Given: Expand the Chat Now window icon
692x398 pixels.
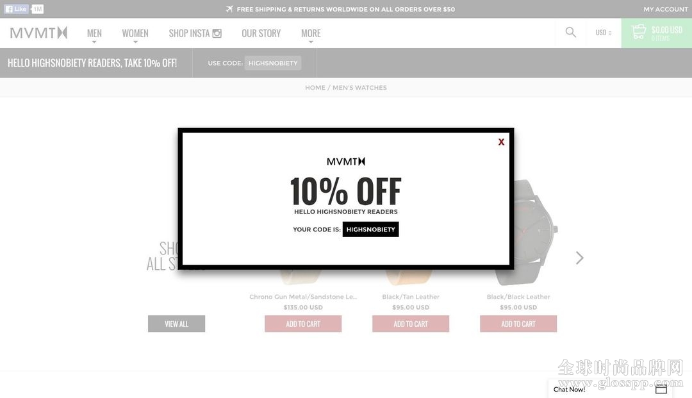Looking at the screenshot, I should (661, 389).
